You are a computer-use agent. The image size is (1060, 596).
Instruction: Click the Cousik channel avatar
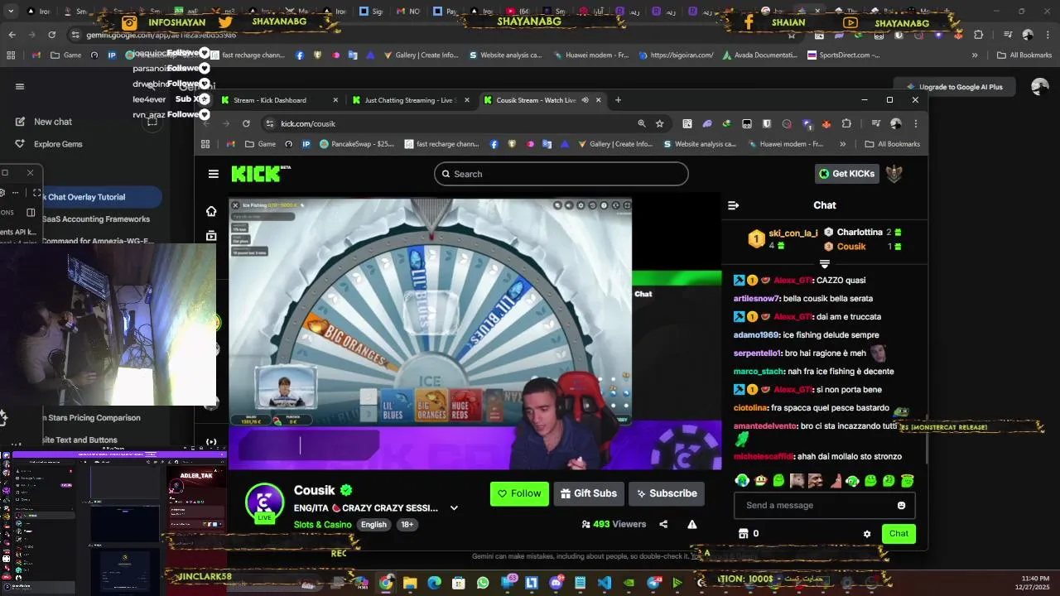tap(264, 502)
